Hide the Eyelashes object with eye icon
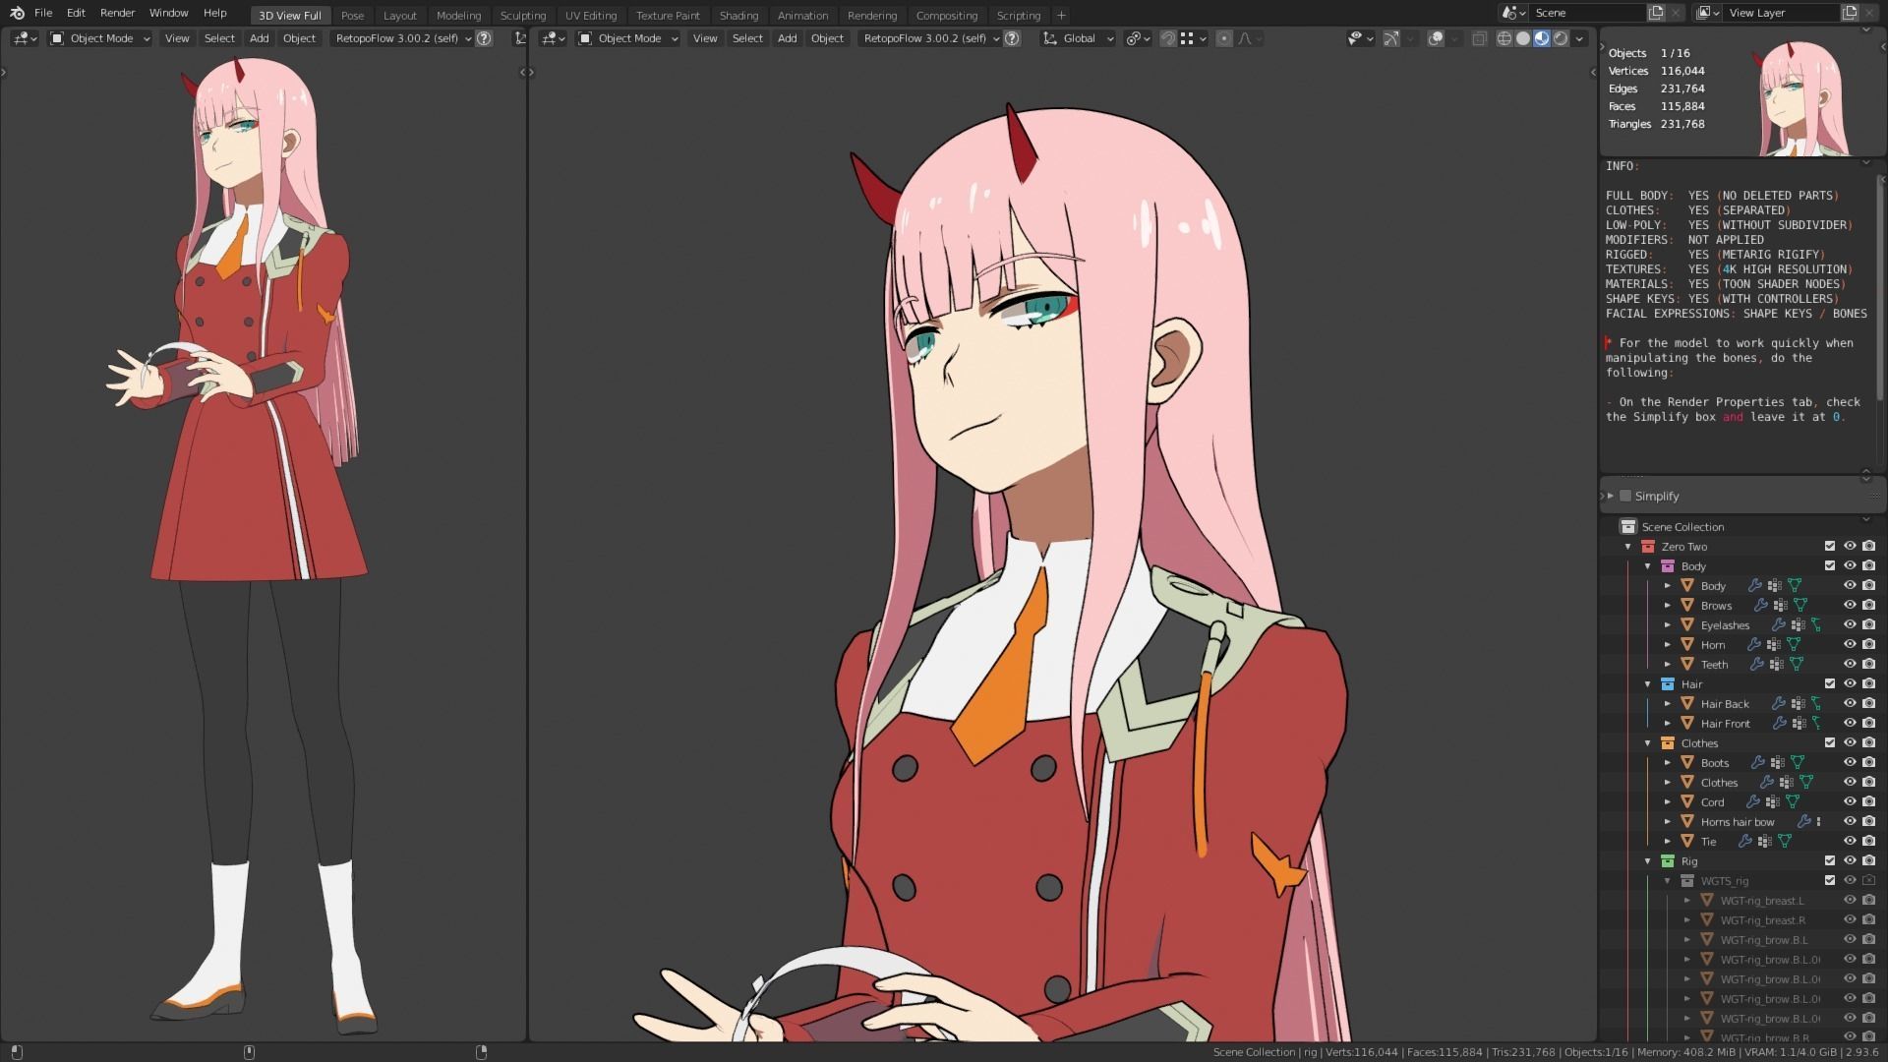This screenshot has width=1888, height=1062. [x=1850, y=624]
